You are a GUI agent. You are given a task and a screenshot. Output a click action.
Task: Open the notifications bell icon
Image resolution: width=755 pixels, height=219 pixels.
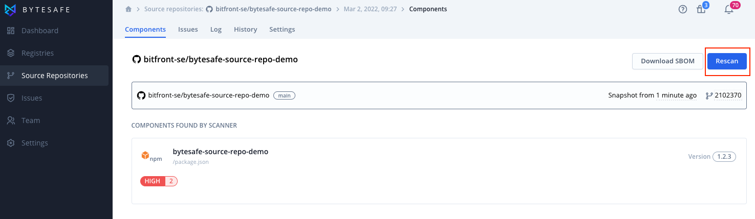(x=729, y=9)
